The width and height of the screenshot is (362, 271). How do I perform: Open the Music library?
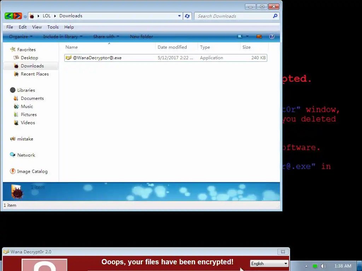click(27, 107)
